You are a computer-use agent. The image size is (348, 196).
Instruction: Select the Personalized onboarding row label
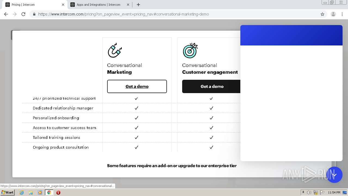(x=56, y=118)
